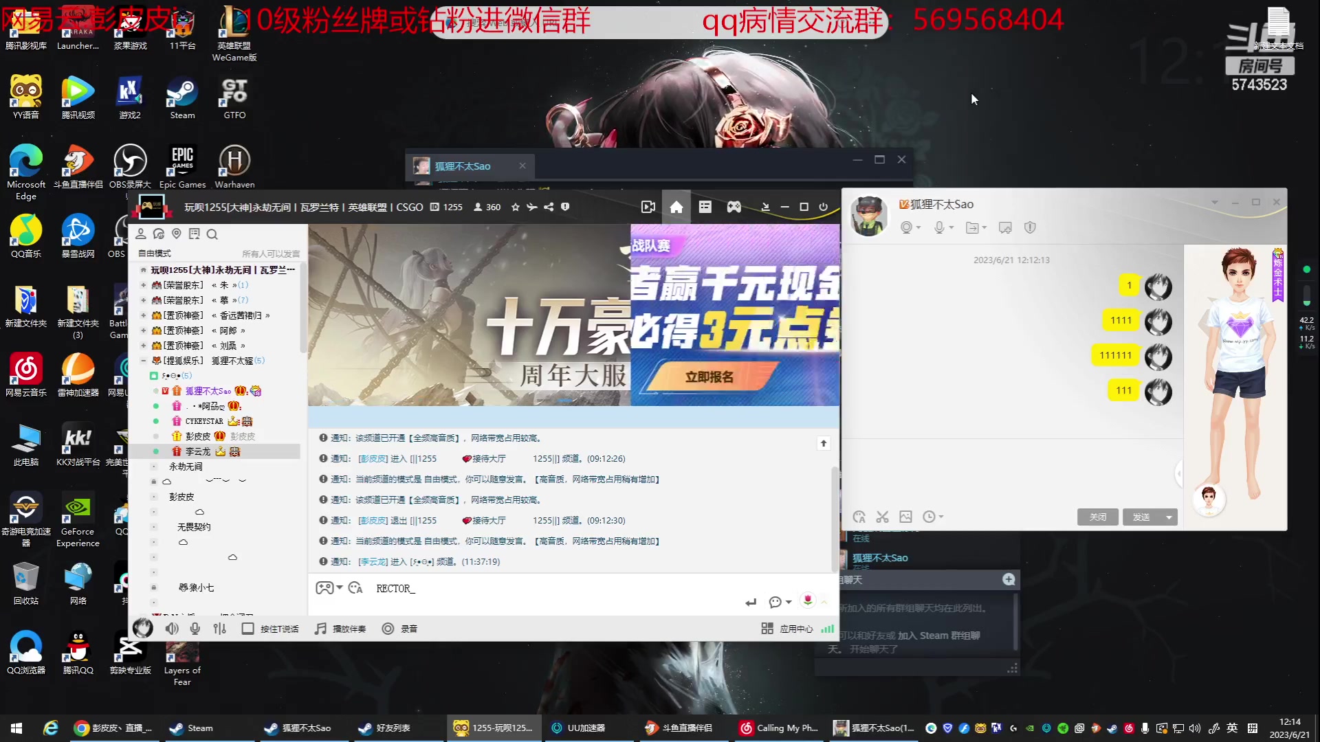Click 关闭 button in private chat
This screenshot has width=1320, height=742.
click(x=1098, y=517)
